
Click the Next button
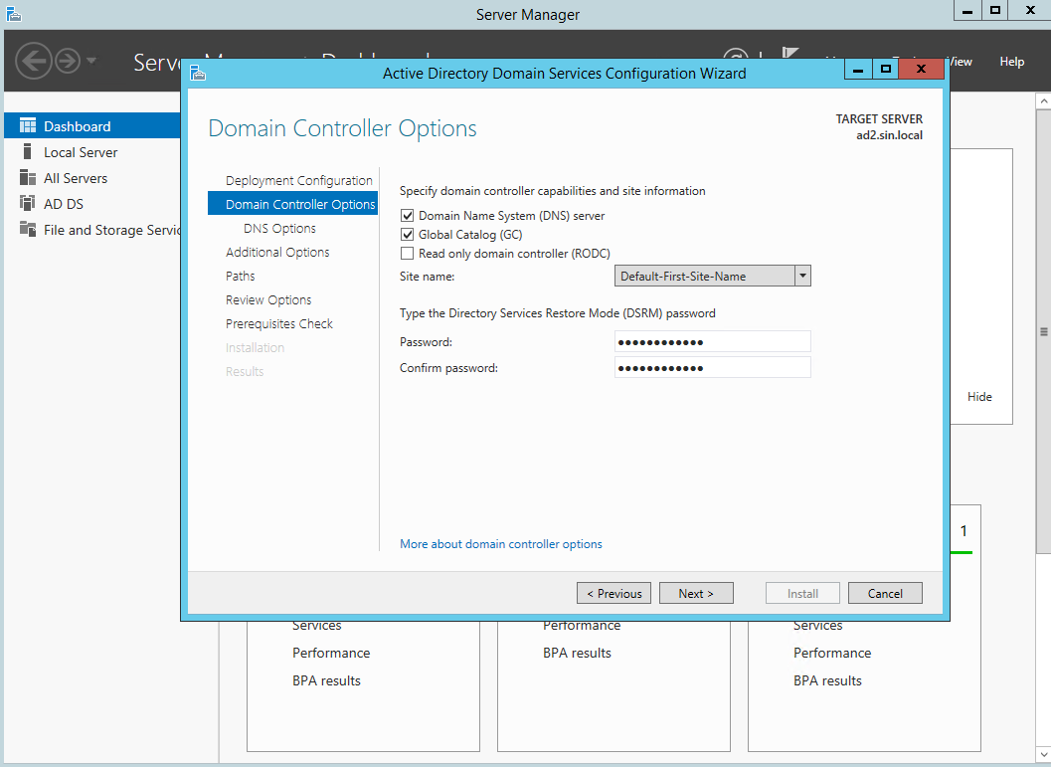click(696, 593)
